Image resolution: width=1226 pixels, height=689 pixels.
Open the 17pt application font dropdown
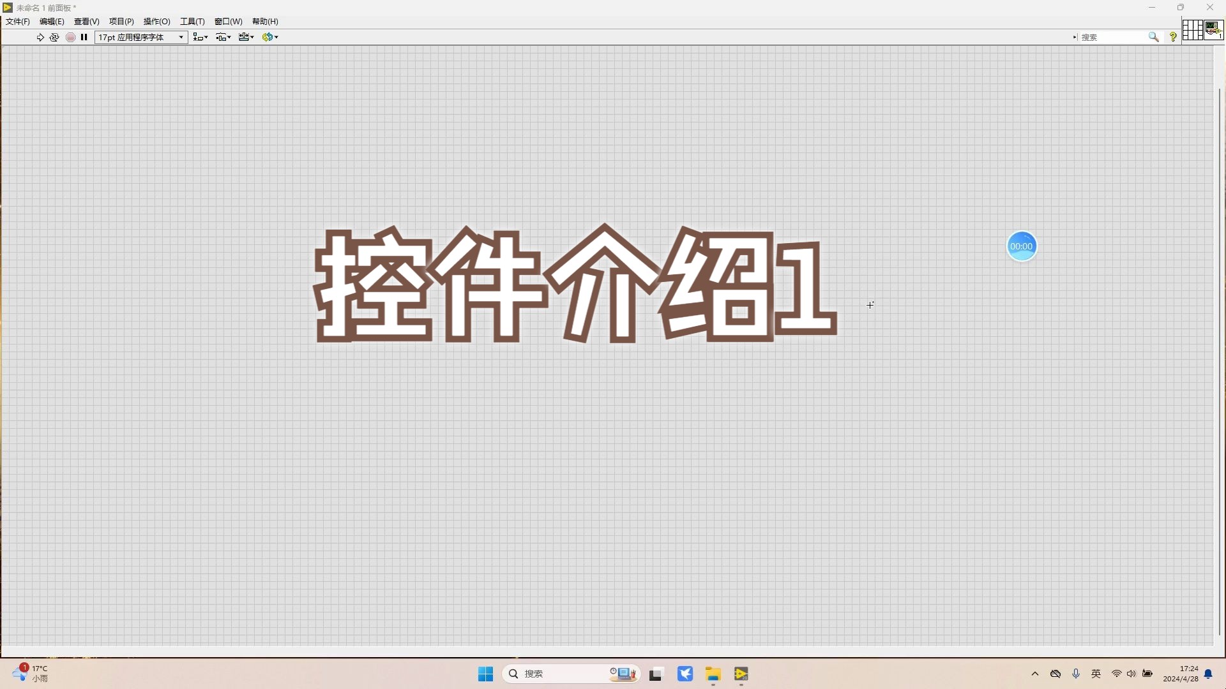tap(141, 37)
